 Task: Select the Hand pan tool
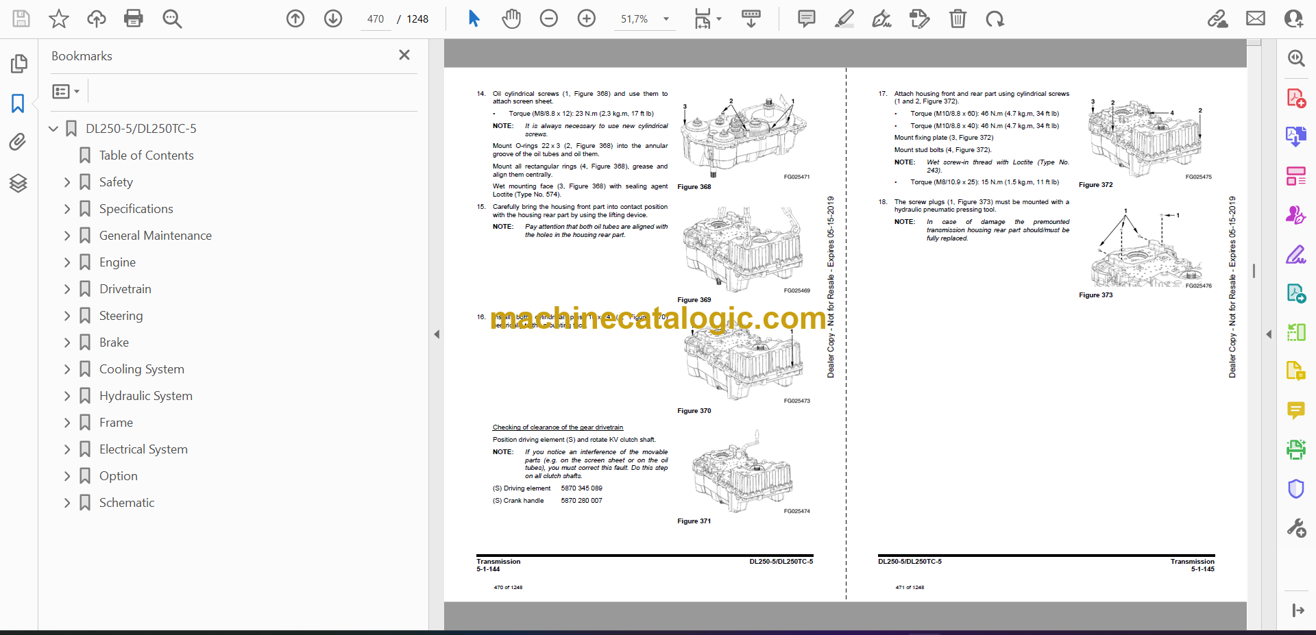tap(511, 18)
